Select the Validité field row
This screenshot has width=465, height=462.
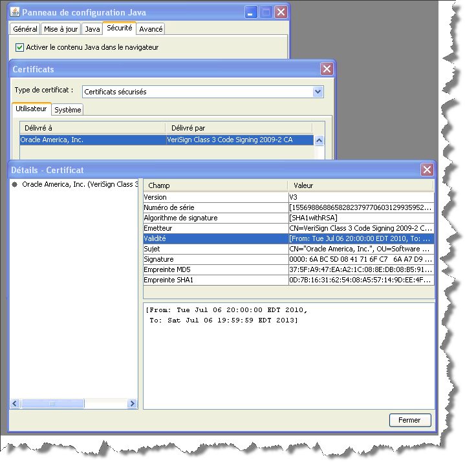tap(288, 239)
